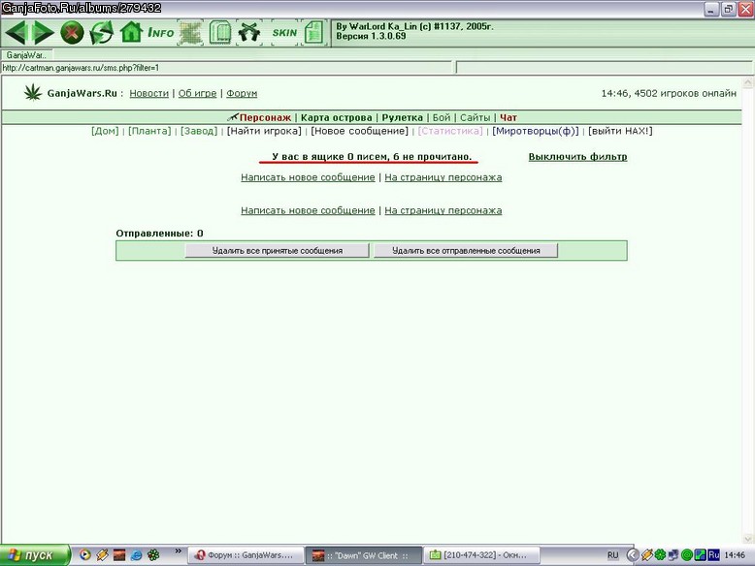The width and height of the screenshot is (755, 566).
Task: Click the page scrollbar down arrow
Action: pos(748,539)
